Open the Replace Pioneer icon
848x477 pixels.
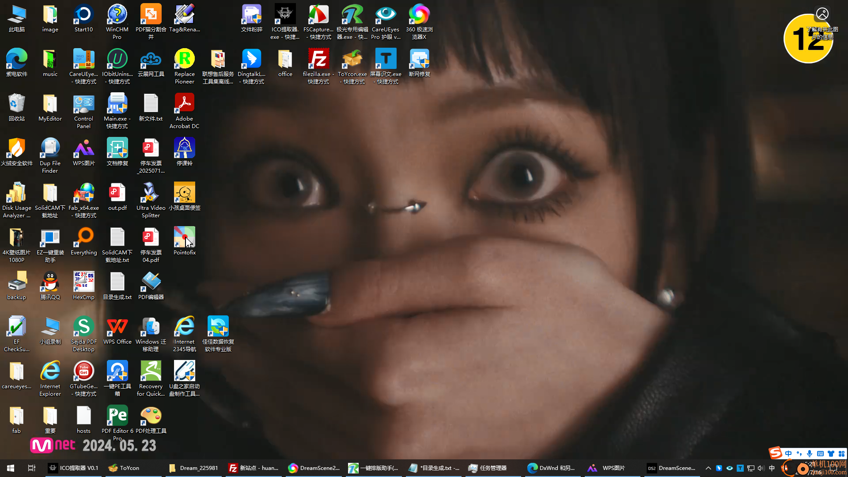[185, 66]
